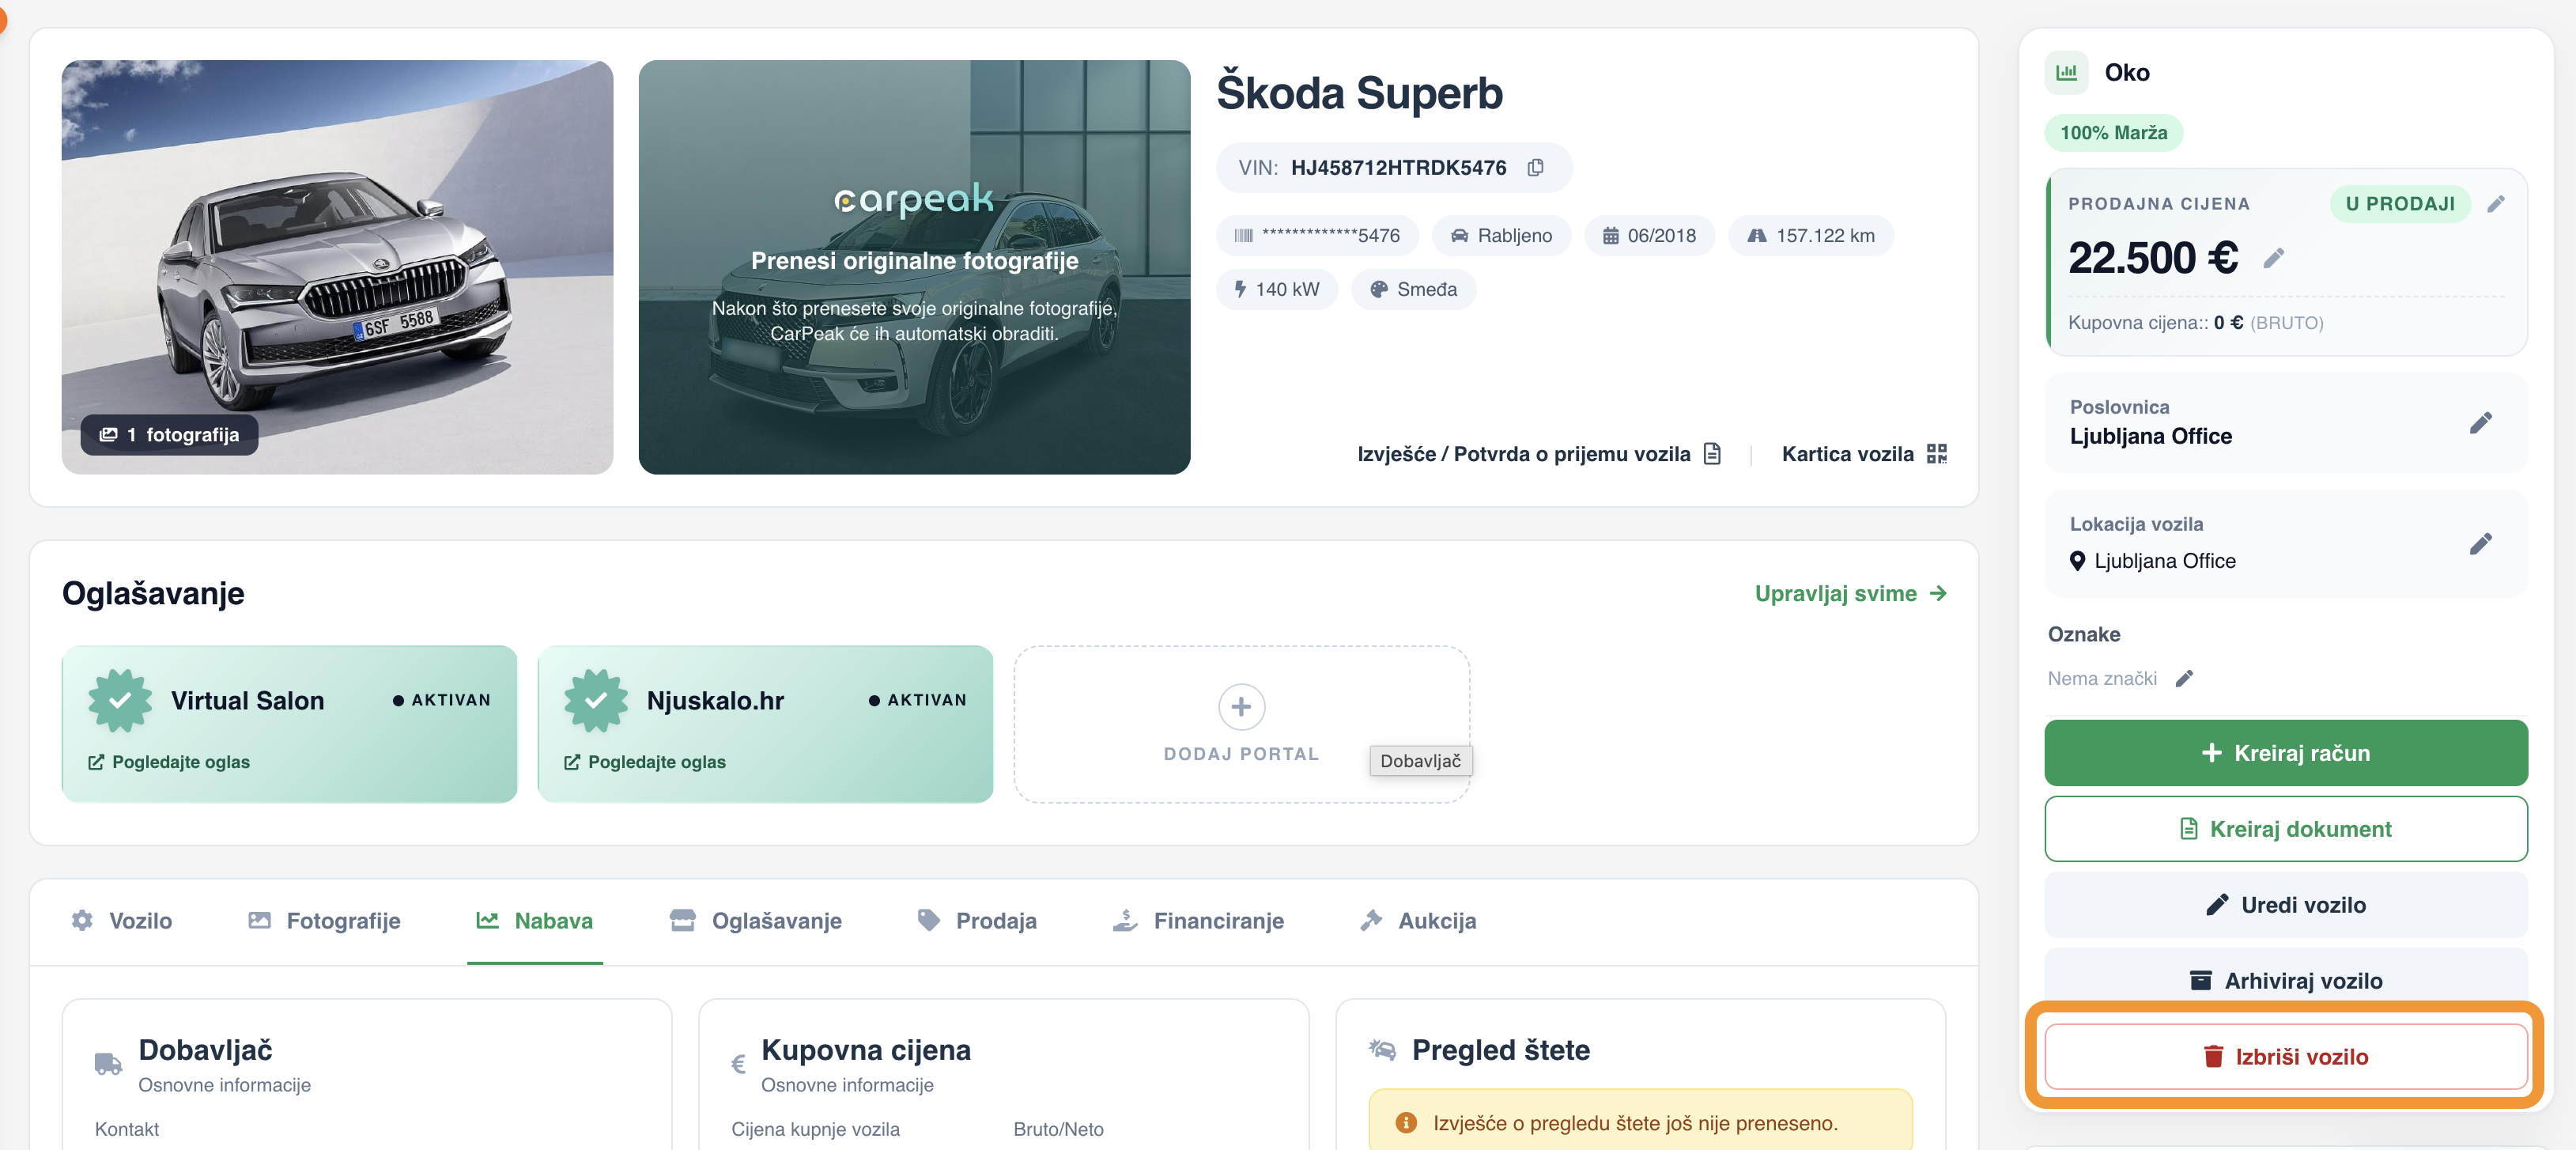Click the Izvješće document icon
The image size is (2576, 1150).
point(1712,454)
